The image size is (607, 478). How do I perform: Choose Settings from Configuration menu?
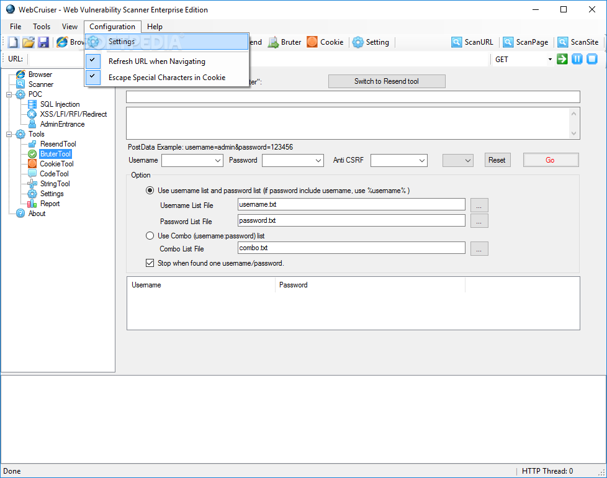point(167,42)
